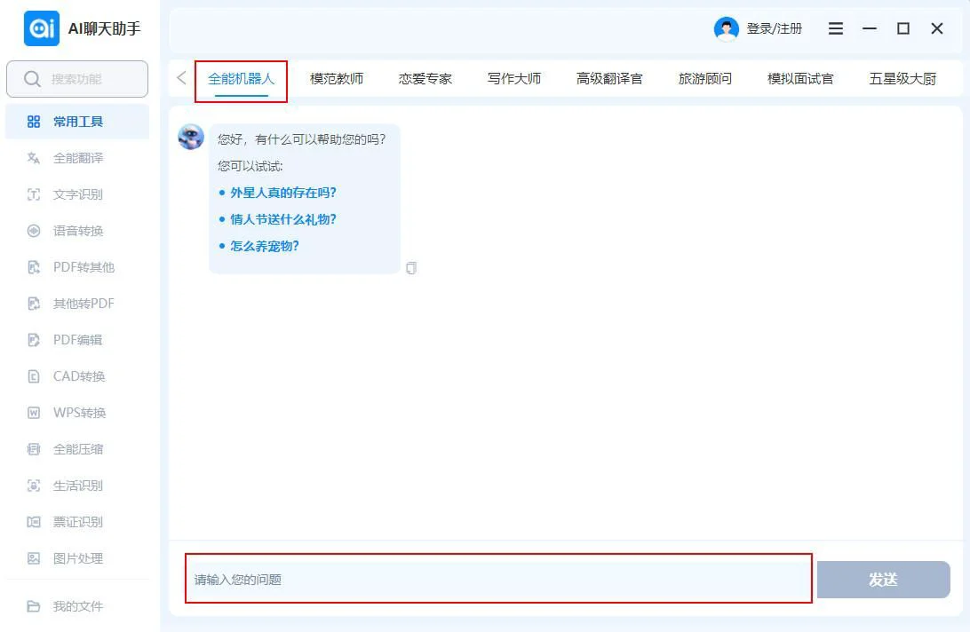970x632 pixels.
Task: Click the 票证识别 card icon
Action: click(34, 523)
